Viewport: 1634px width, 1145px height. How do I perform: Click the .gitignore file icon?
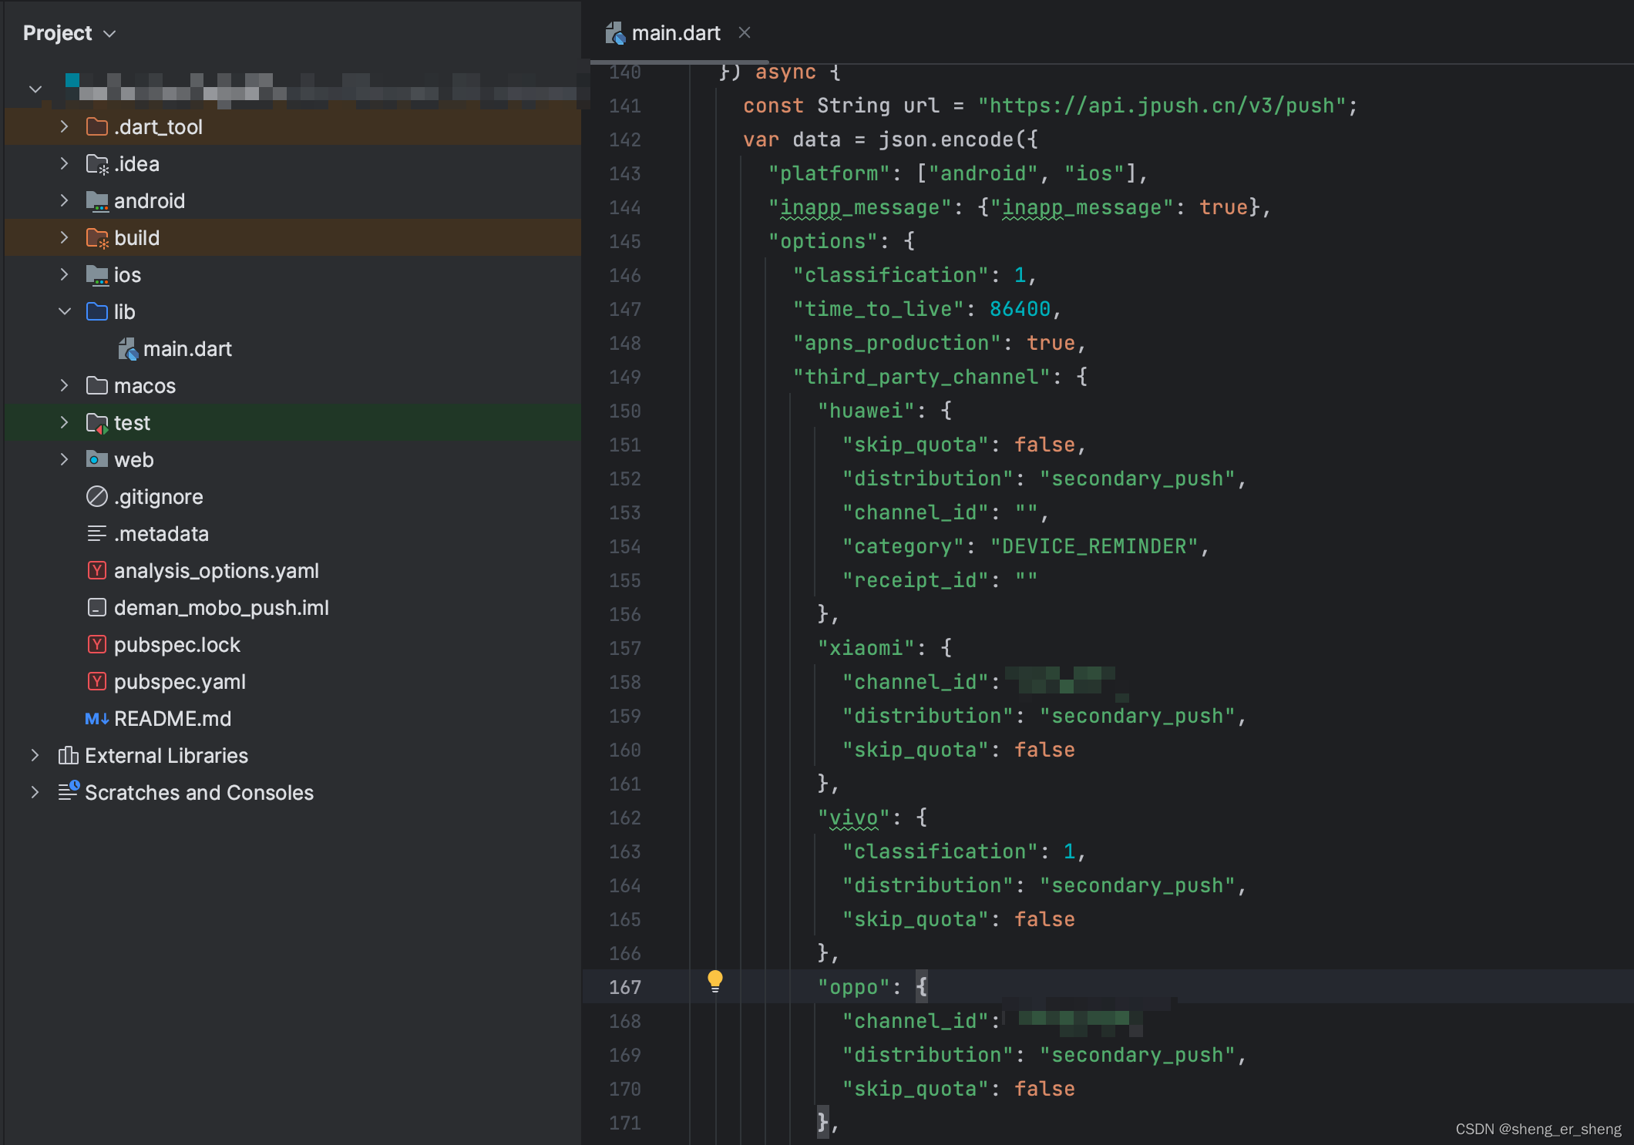click(96, 497)
